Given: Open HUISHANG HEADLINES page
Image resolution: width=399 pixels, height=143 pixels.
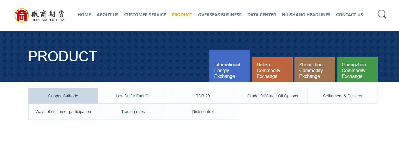Looking at the screenshot, I should [306, 15].
